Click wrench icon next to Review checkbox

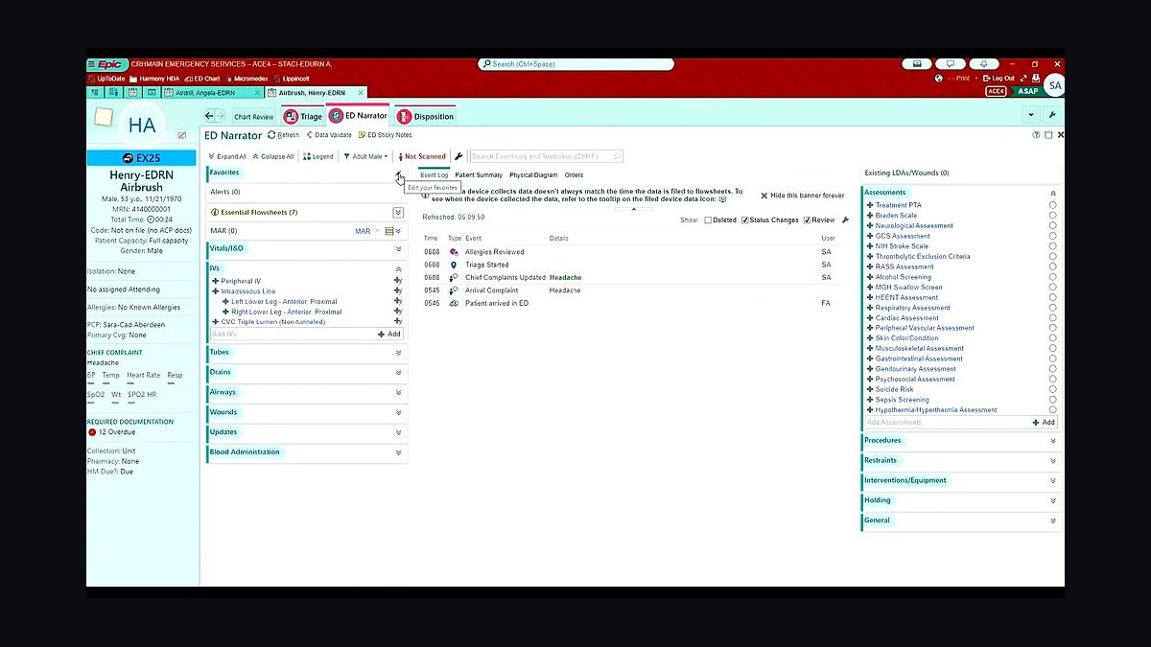845,220
